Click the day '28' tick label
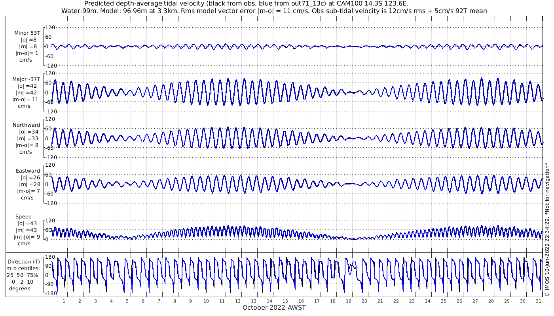 [491, 301]
